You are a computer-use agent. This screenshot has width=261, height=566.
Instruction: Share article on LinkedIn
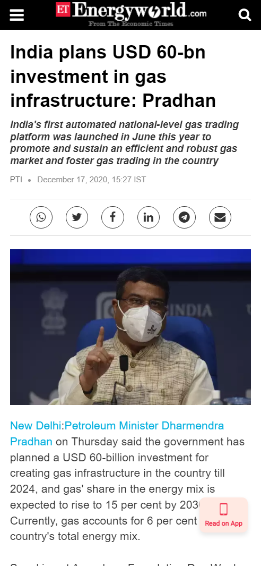[x=149, y=217]
